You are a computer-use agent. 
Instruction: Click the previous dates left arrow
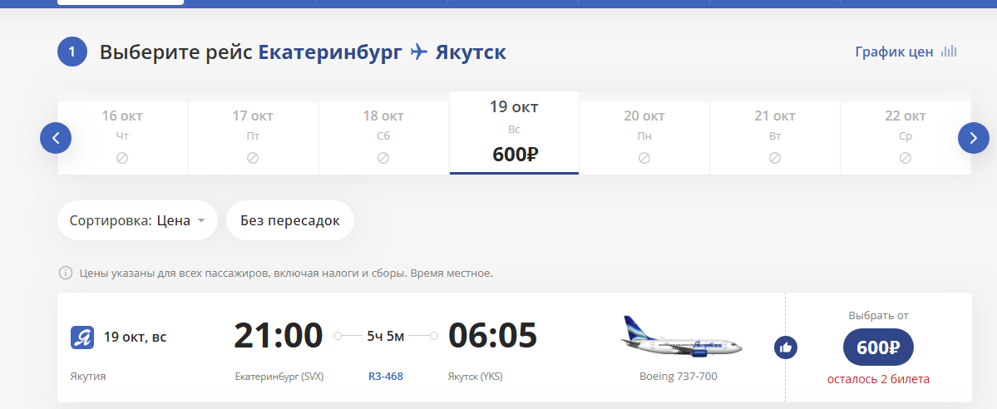tap(56, 138)
